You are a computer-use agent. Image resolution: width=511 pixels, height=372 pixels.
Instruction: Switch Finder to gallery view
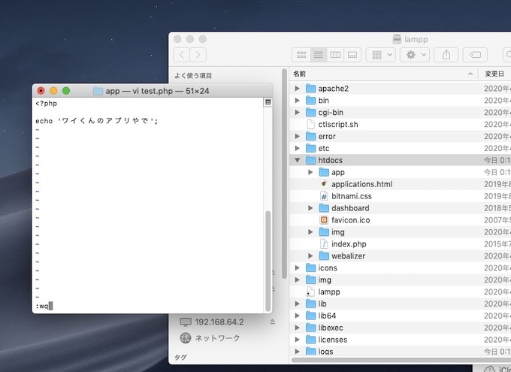pos(352,54)
